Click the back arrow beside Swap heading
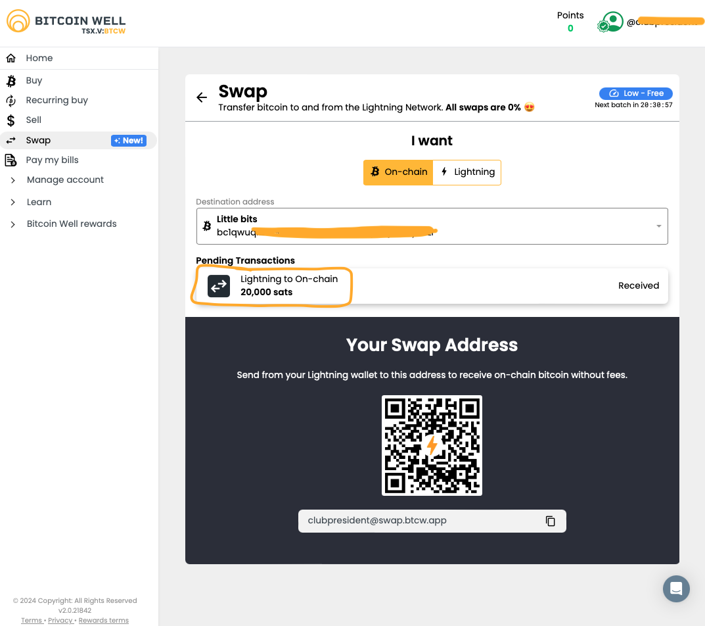The width and height of the screenshot is (705, 626). click(202, 97)
